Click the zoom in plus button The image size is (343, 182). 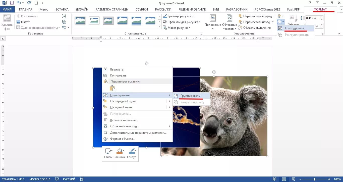[329, 179]
